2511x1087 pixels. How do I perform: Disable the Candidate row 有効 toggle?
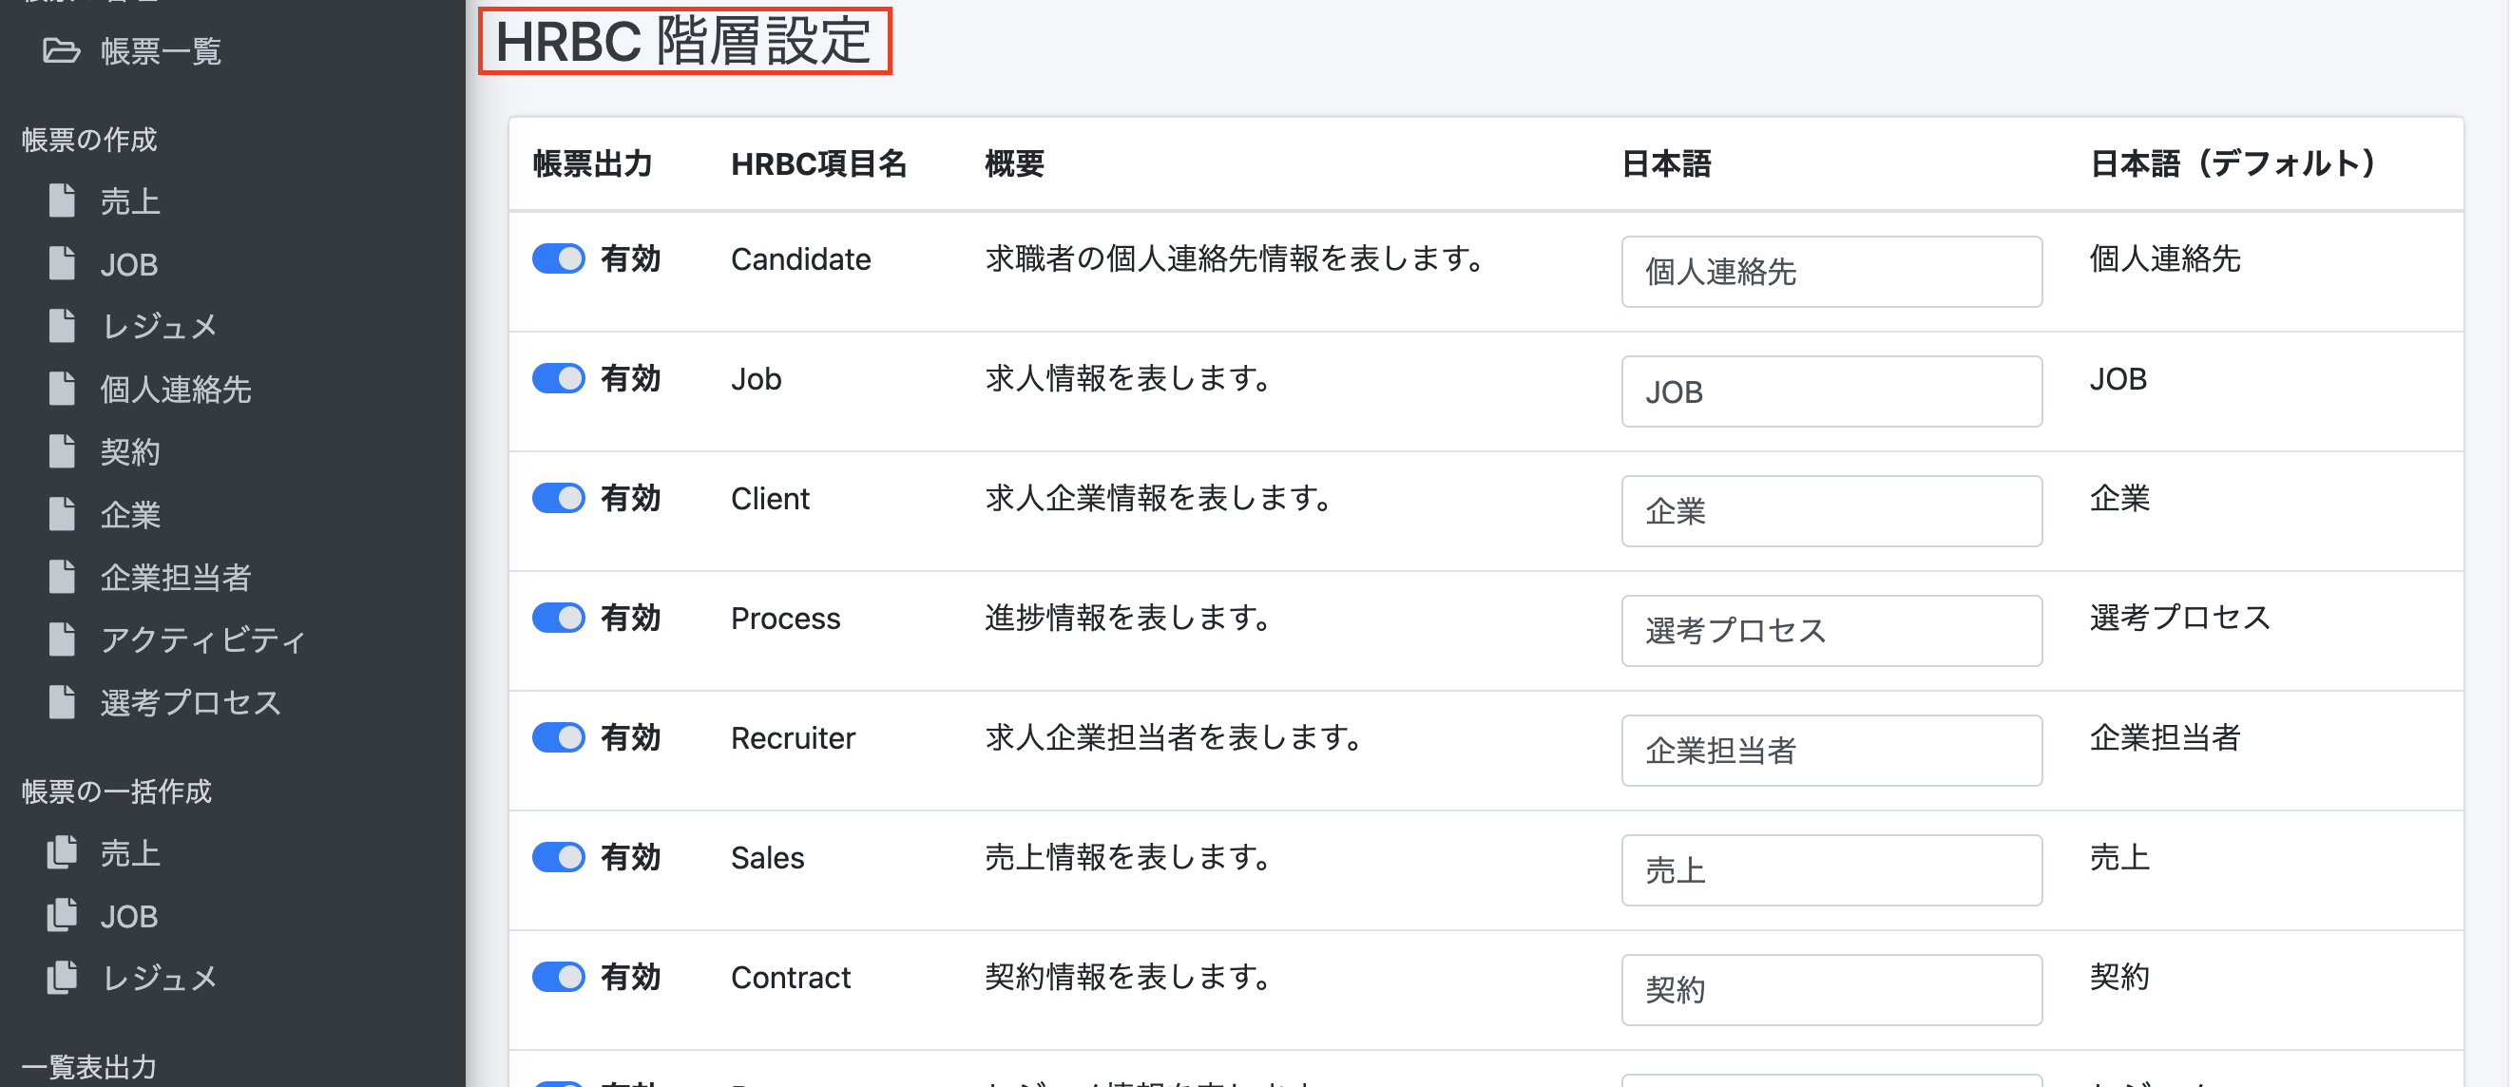[559, 258]
